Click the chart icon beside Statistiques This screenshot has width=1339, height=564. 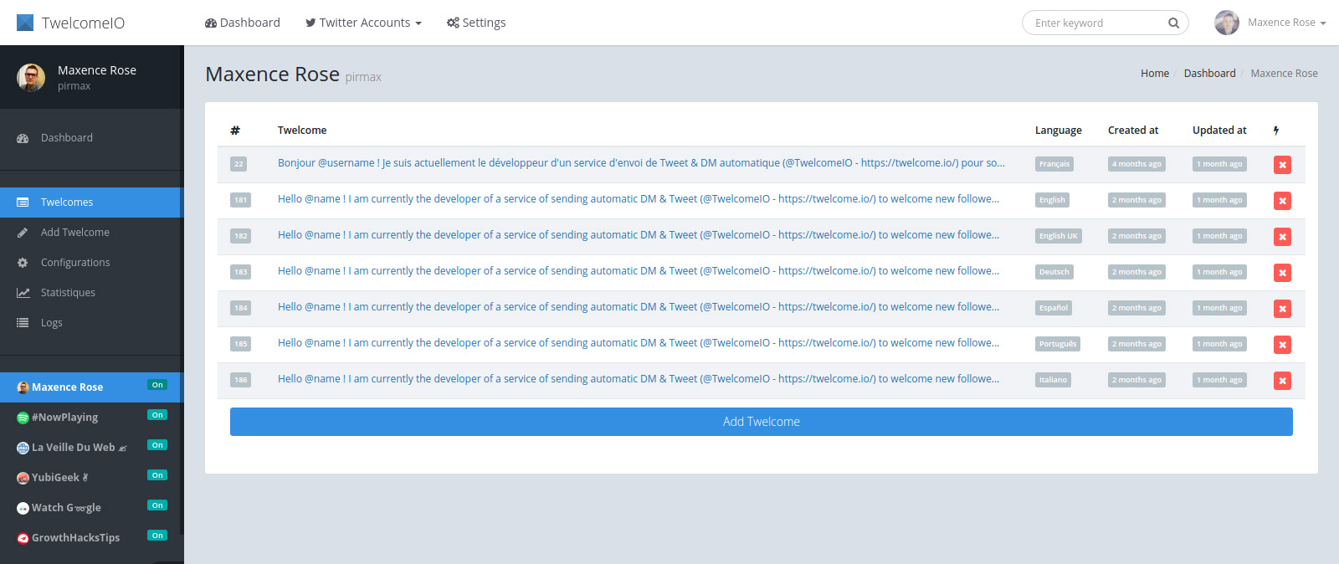(23, 293)
